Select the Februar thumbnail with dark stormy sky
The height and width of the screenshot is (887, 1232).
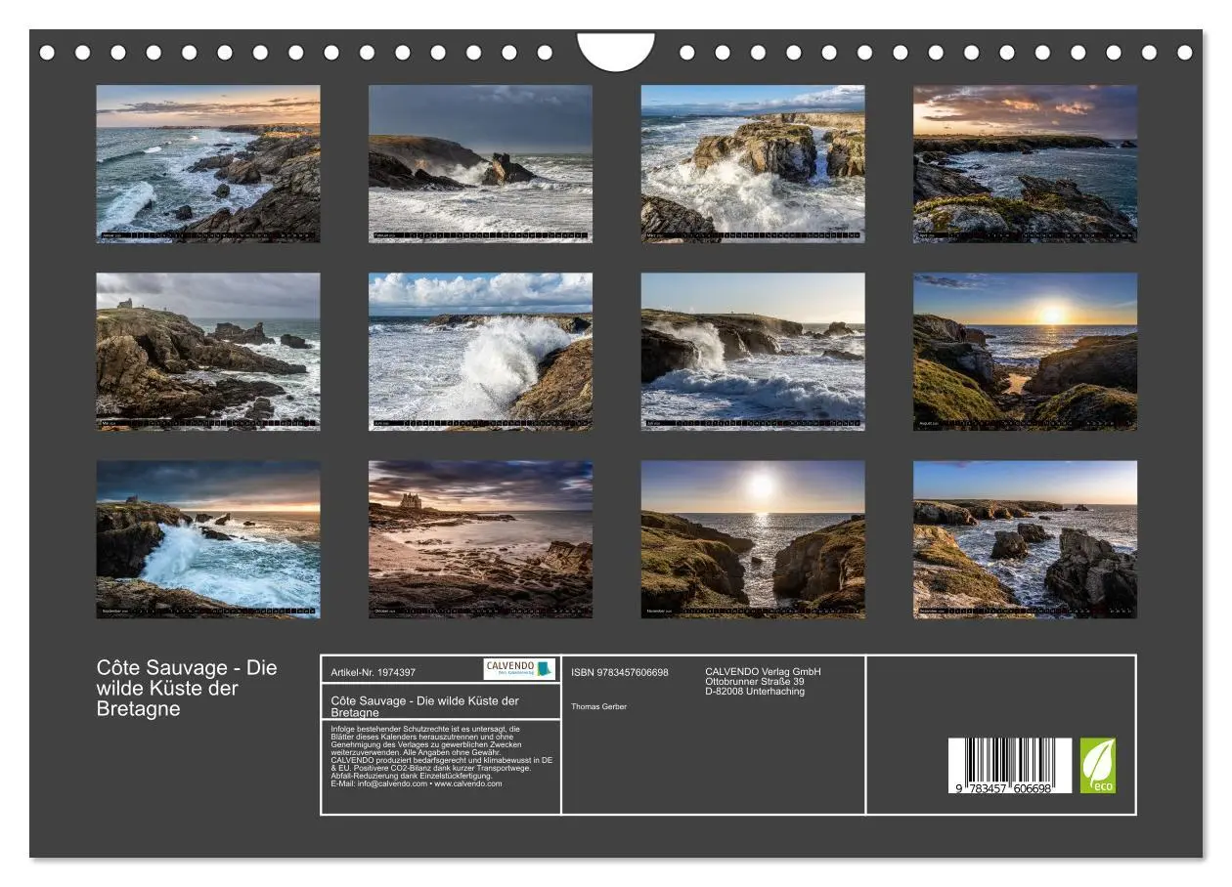tap(480, 163)
